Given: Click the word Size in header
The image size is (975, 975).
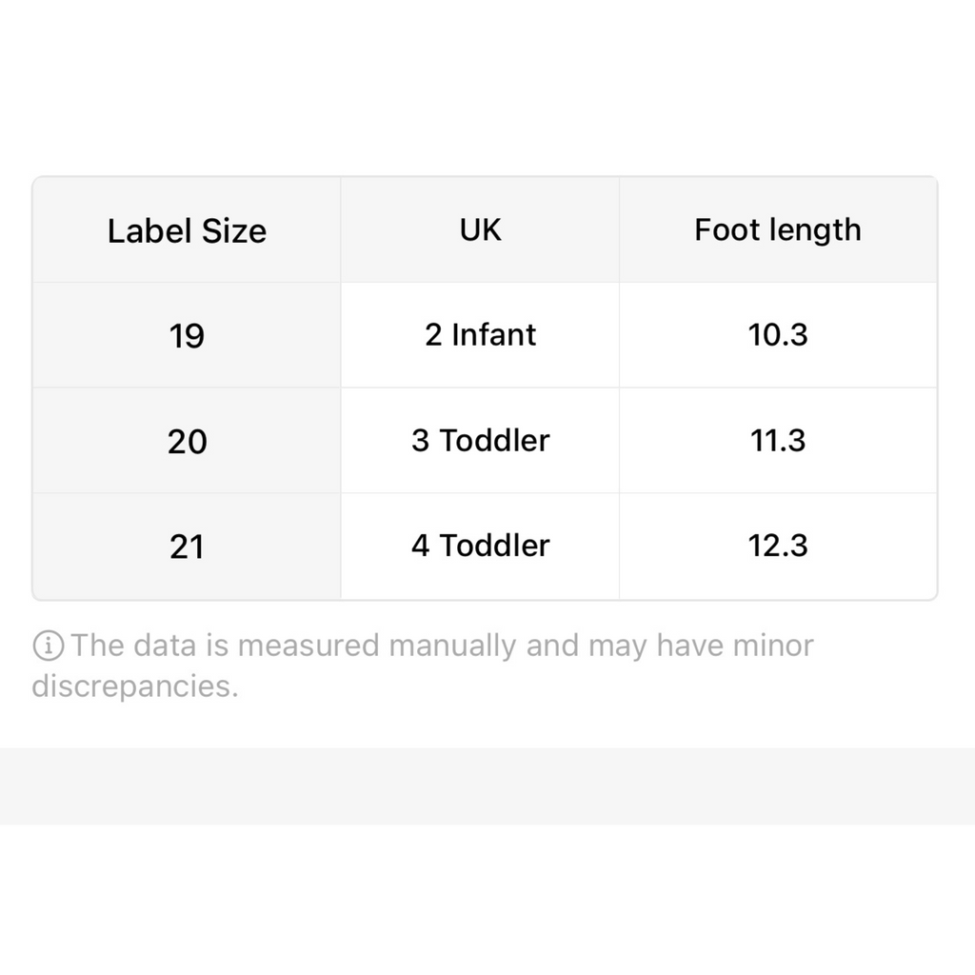Looking at the screenshot, I should click(x=234, y=231).
